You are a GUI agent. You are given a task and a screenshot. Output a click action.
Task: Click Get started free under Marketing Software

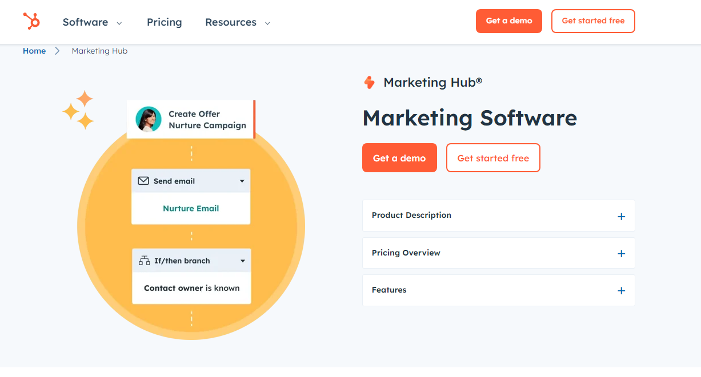point(493,158)
